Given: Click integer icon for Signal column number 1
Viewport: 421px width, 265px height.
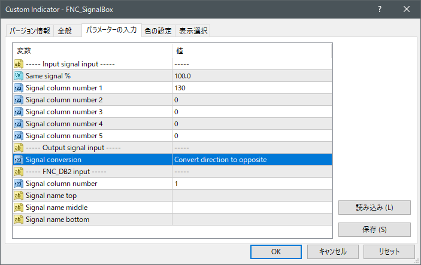Looking at the screenshot, I should tap(18, 88).
